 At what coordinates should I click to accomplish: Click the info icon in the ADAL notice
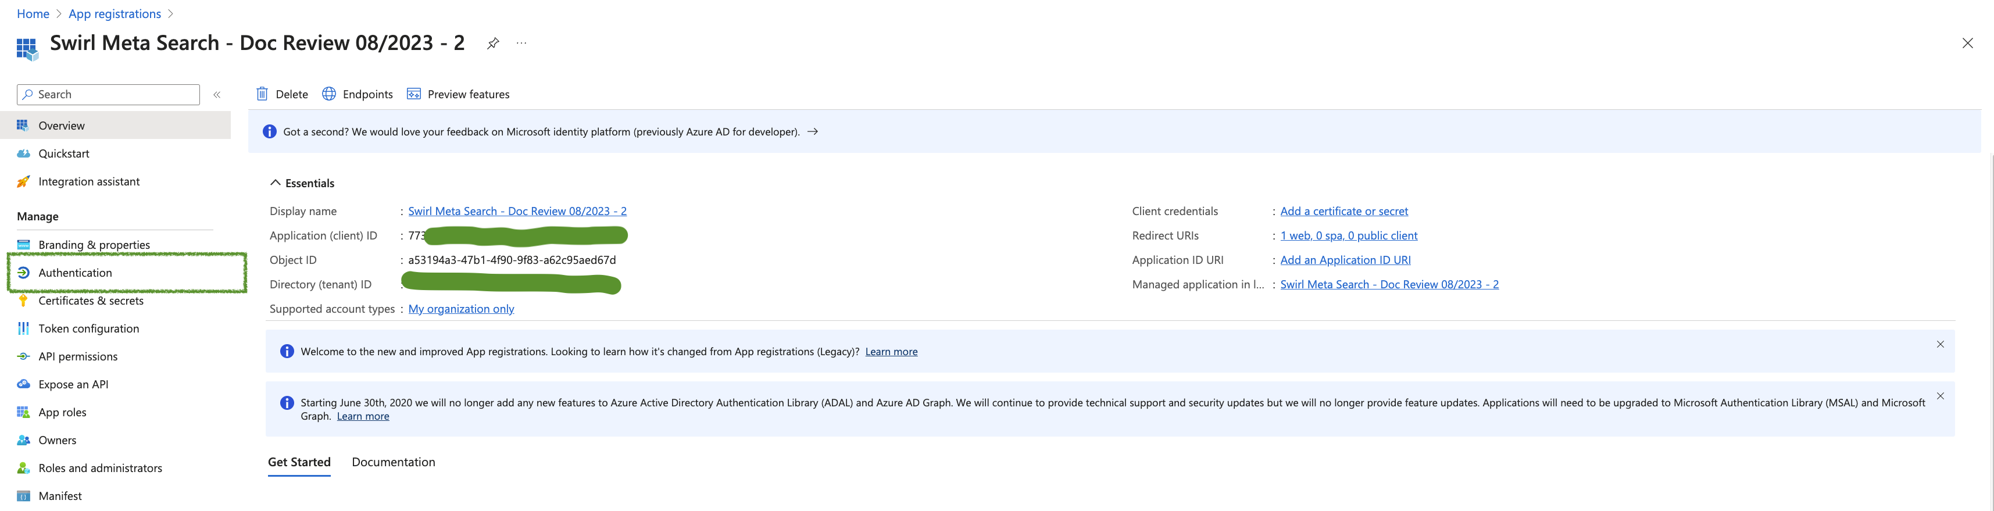(287, 403)
